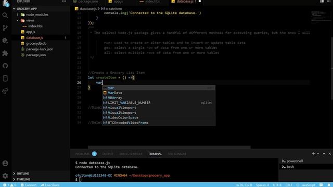Select the TERMINAL panel tab
Screen dimensions: 333x187
pos(155,154)
